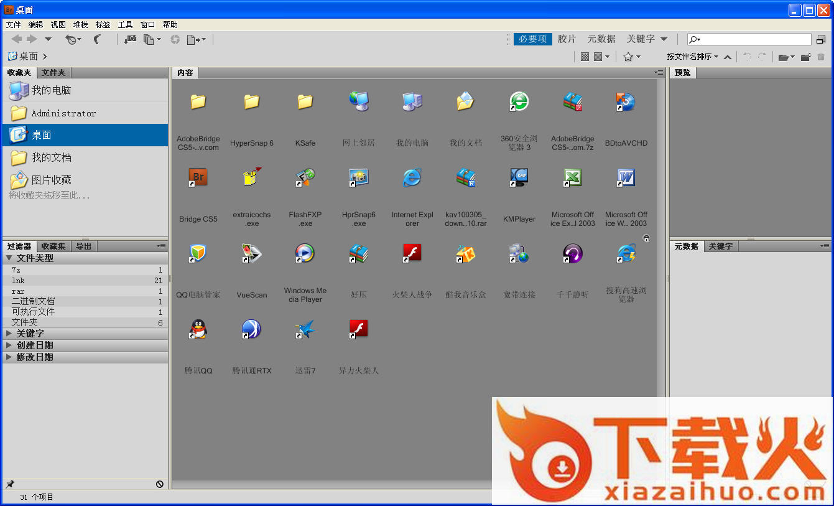
Task: Open the filter panel flyout menu
Action: point(161,246)
